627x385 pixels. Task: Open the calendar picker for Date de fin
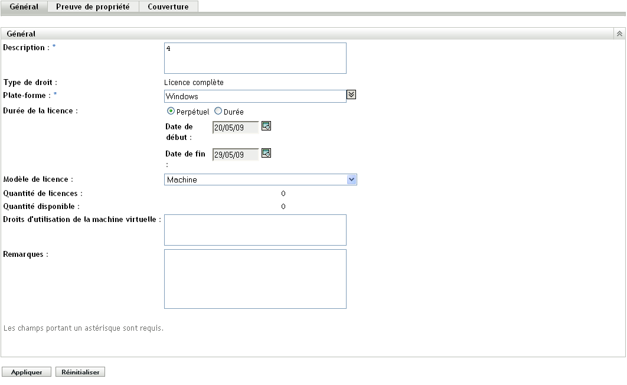266,153
